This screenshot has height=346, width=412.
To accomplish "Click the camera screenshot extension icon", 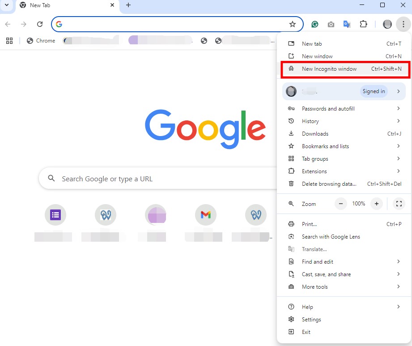I will [x=331, y=24].
